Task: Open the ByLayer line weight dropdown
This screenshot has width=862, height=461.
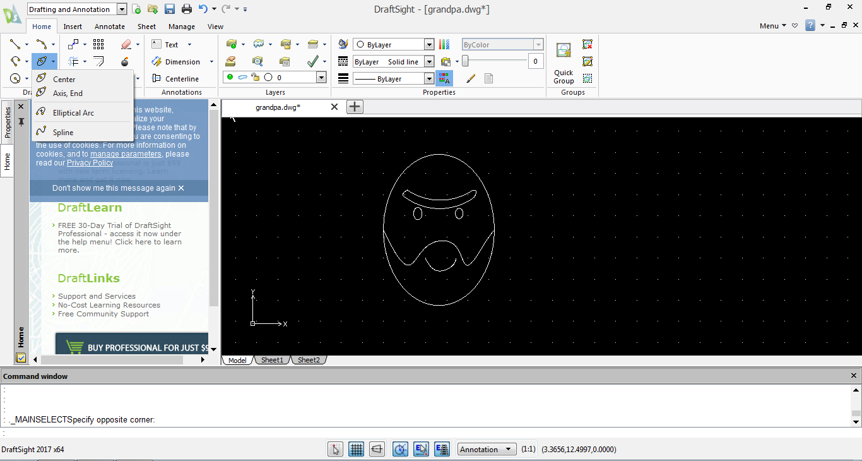Action: (429, 79)
